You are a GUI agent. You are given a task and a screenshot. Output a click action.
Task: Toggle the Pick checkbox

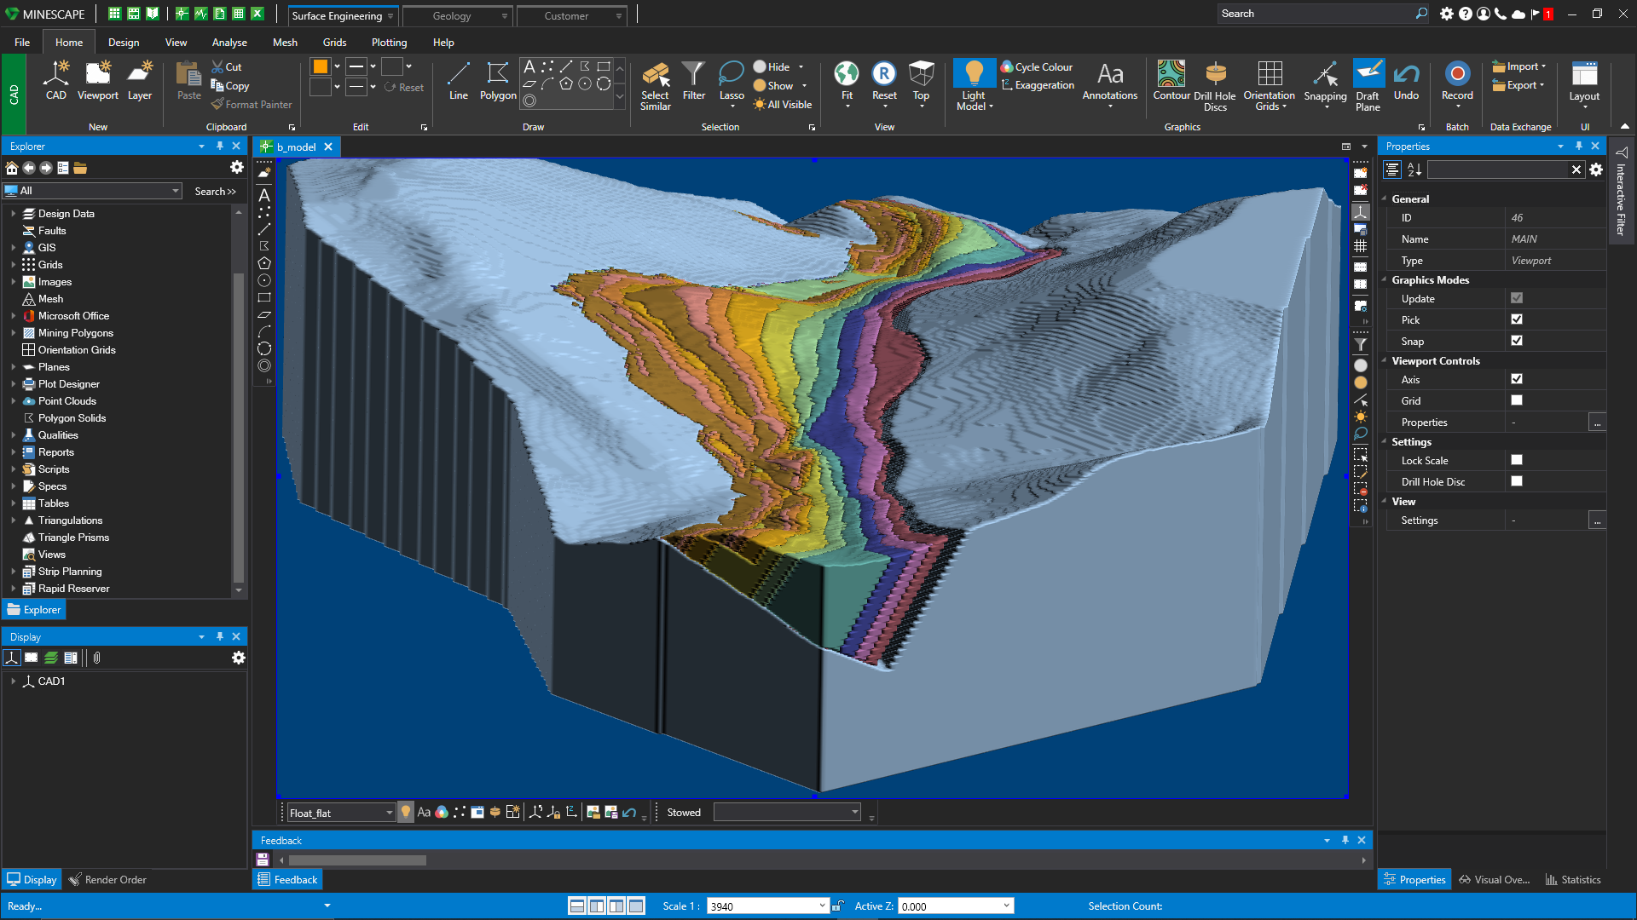point(1517,319)
